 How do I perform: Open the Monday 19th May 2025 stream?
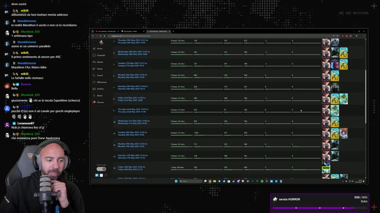tap(133, 145)
